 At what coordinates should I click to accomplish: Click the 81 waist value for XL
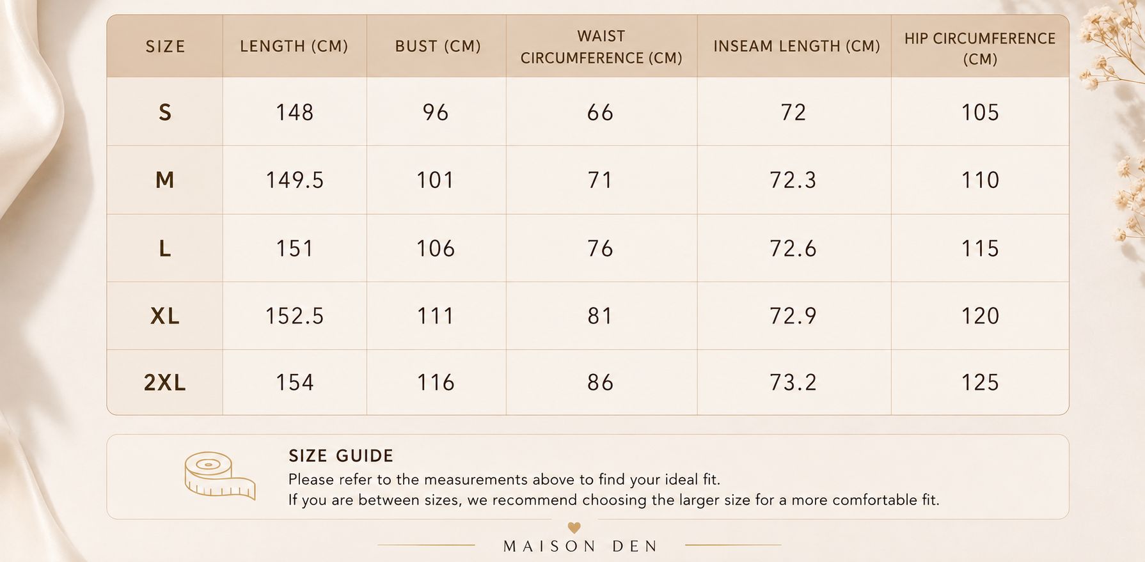click(601, 316)
